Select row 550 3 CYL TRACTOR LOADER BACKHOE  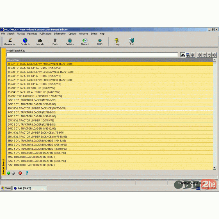pos(109,133)
